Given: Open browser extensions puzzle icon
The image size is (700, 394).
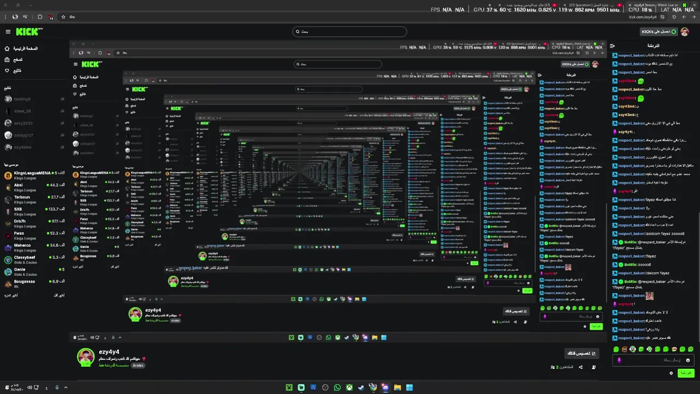Looking at the screenshot, I should (x=40, y=17).
